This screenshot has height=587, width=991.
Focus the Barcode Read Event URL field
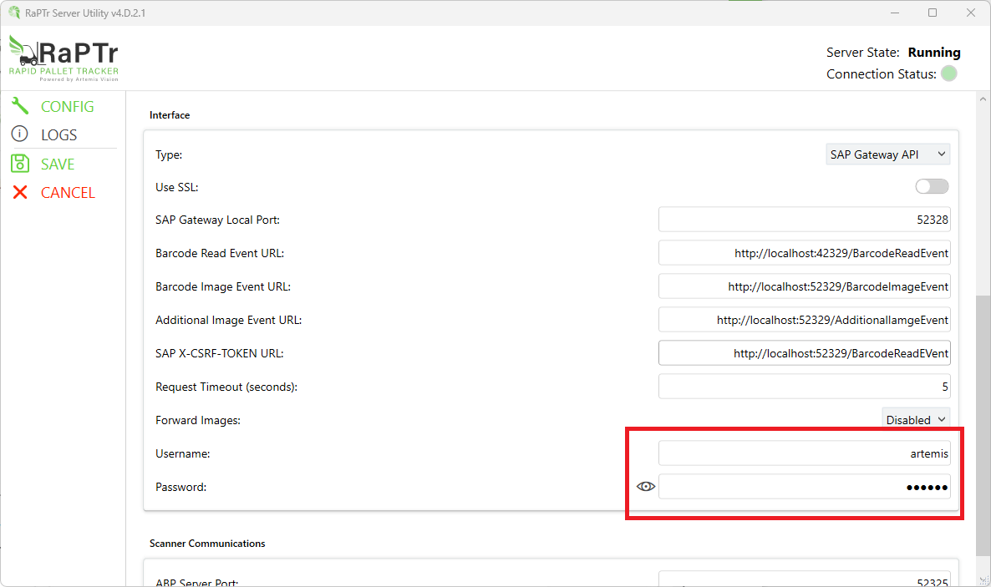click(804, 253)
